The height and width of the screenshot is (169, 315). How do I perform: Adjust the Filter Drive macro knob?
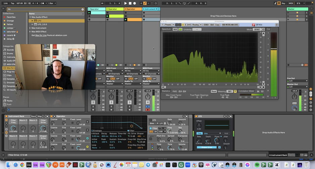click(x=43, y=128)
